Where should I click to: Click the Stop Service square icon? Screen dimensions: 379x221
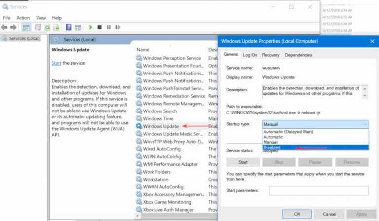[99, 27]
